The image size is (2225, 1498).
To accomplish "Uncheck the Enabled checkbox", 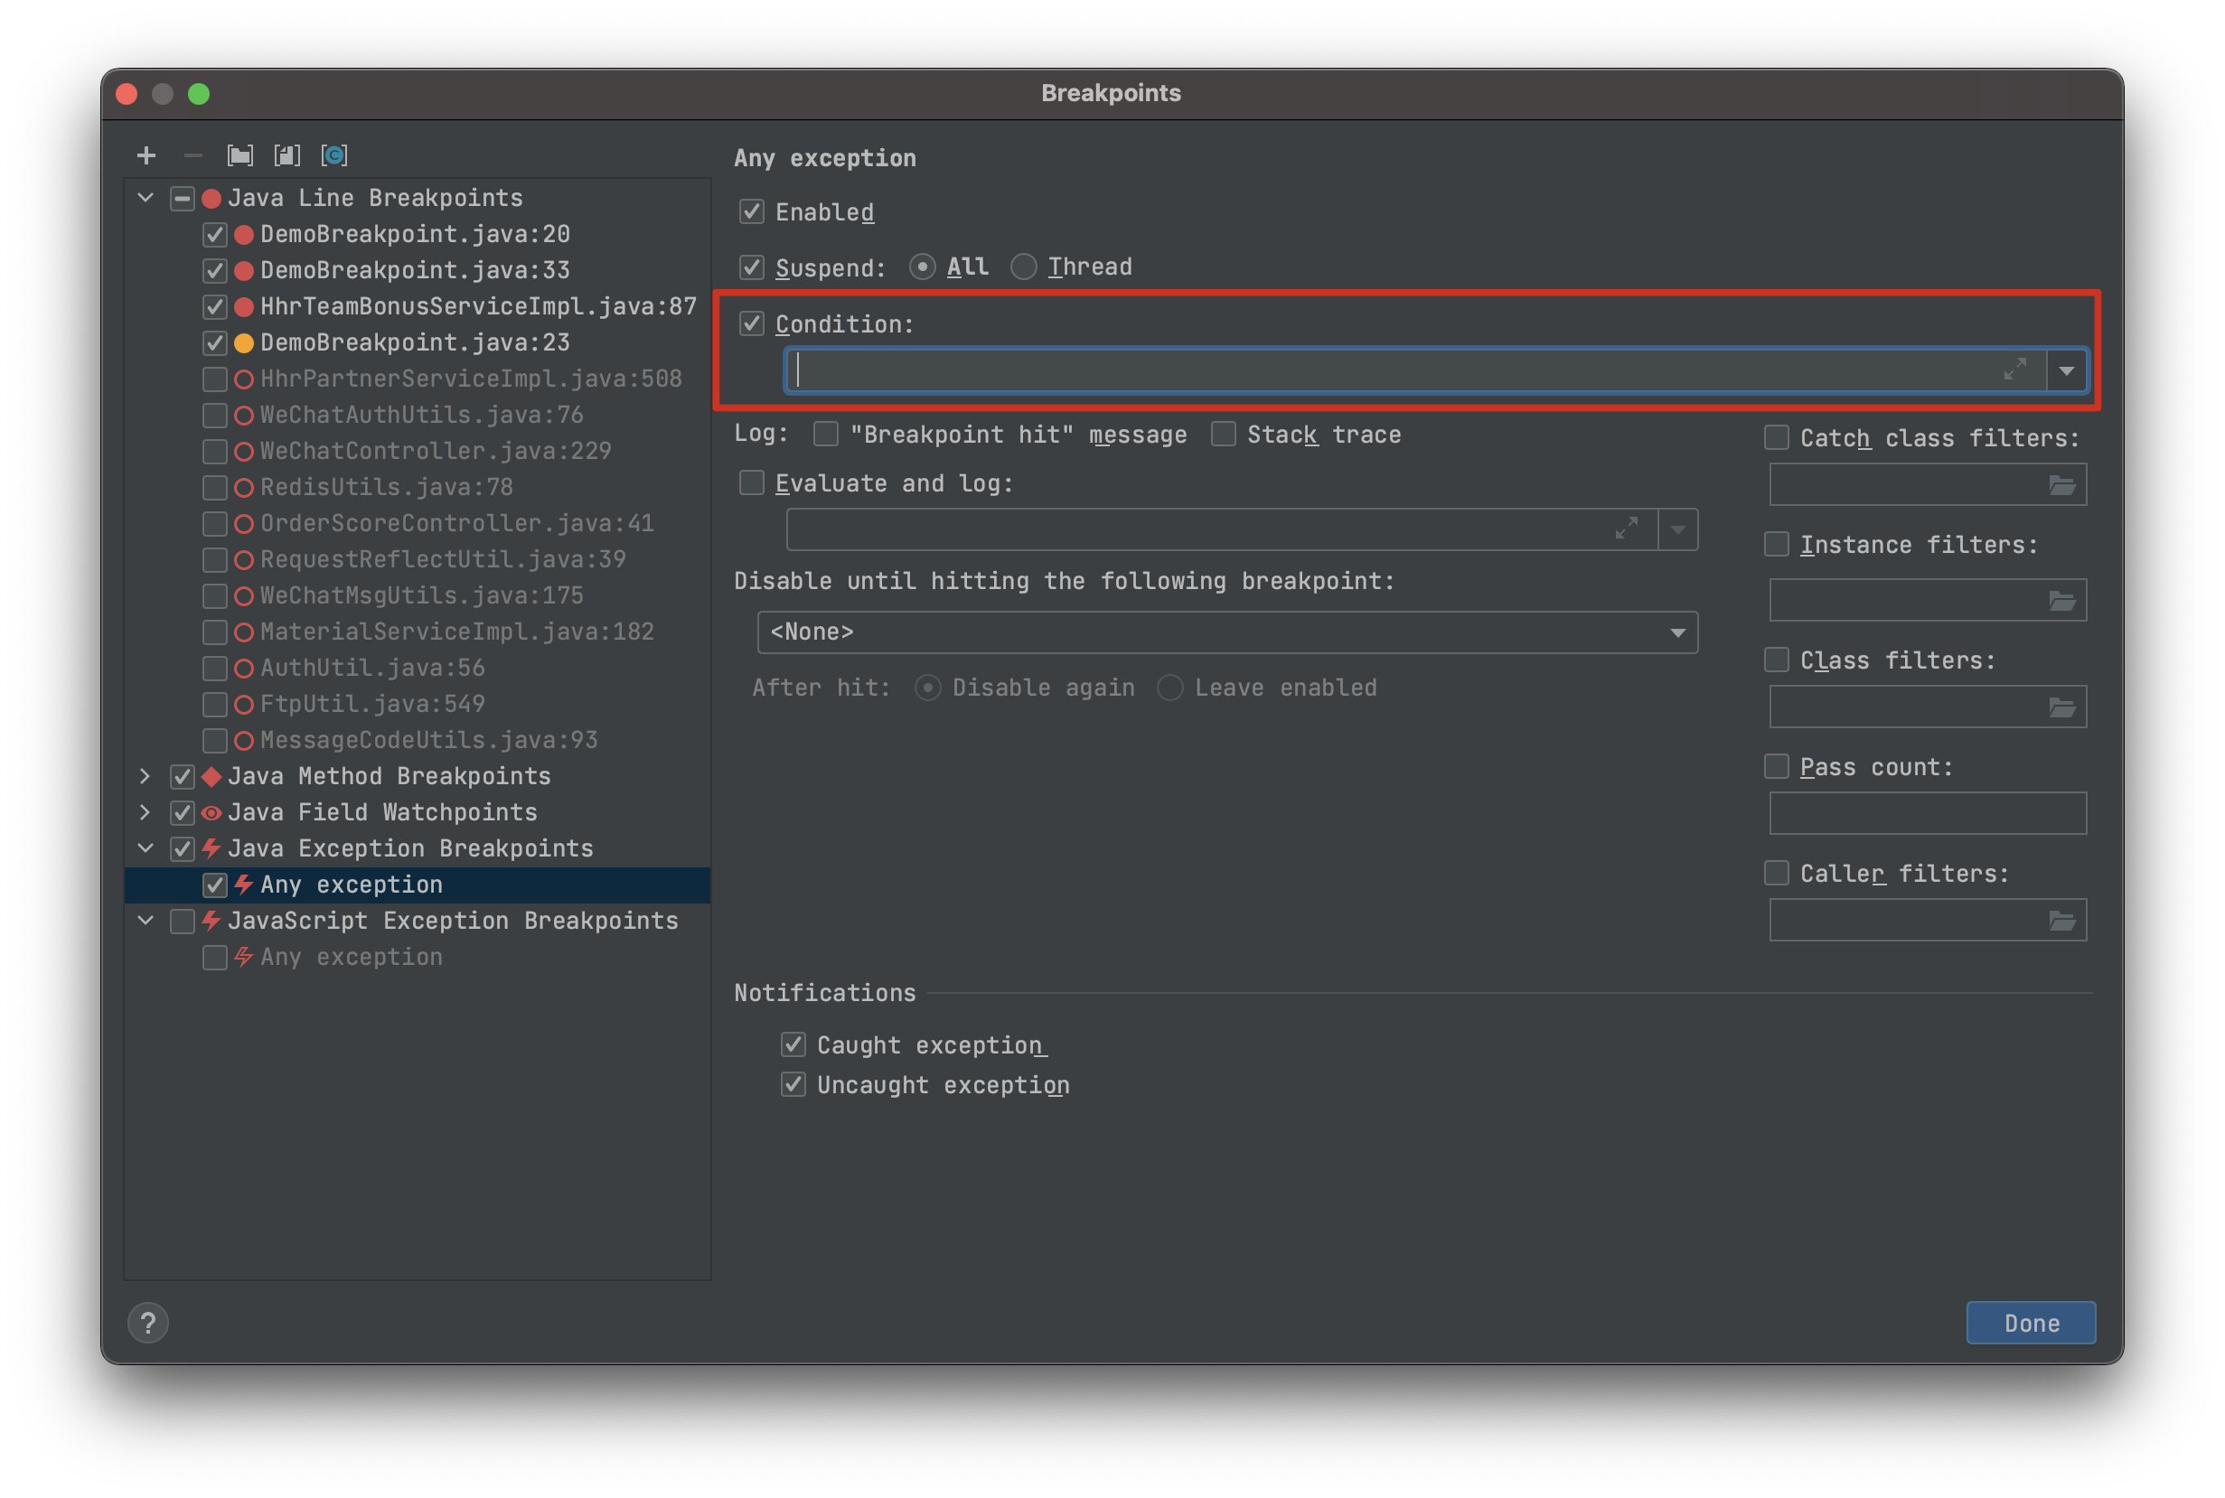I will 752,211.
